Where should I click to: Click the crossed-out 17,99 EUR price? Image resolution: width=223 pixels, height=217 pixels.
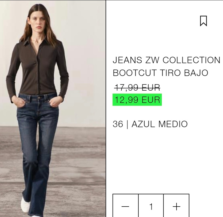point(137,87)
